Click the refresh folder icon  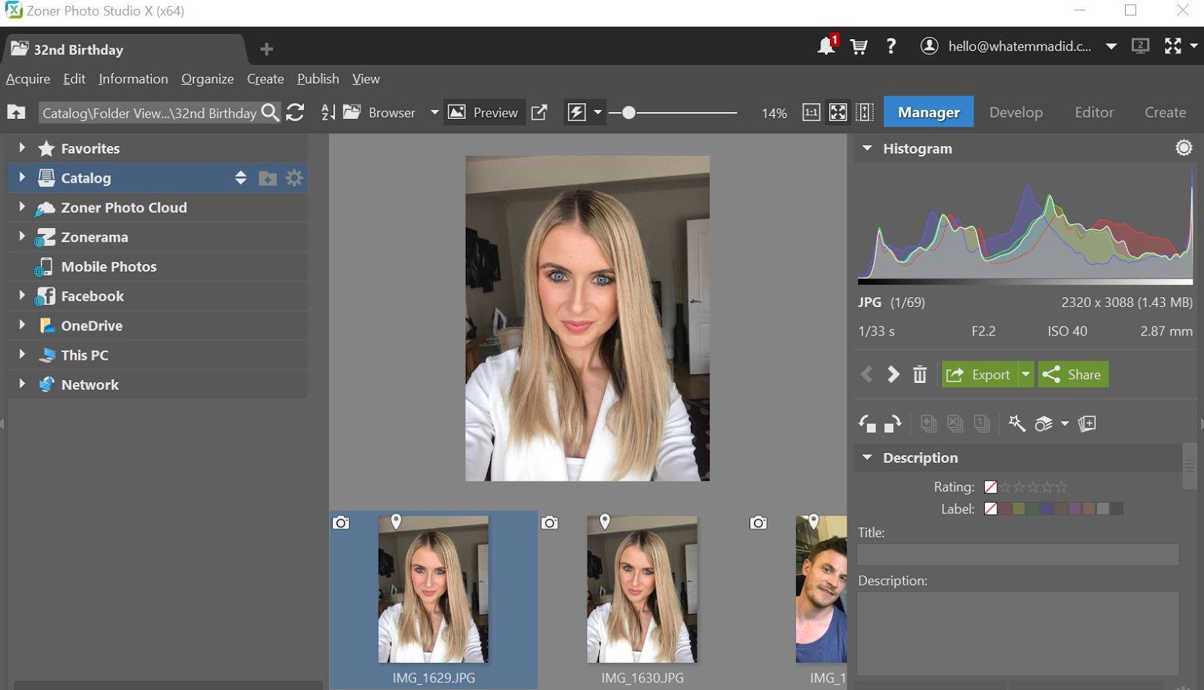[x=296, y=113]
